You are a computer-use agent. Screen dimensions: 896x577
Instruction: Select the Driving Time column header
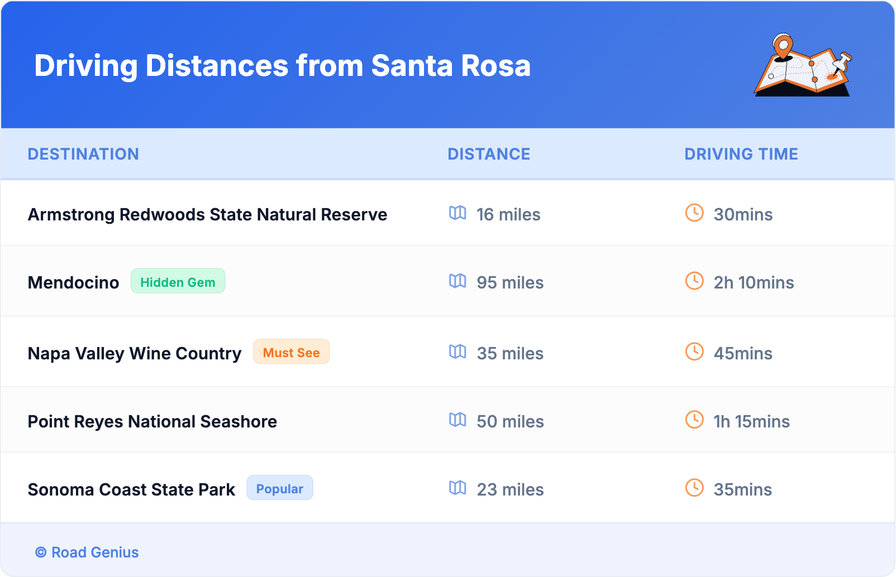click(741, 154)
